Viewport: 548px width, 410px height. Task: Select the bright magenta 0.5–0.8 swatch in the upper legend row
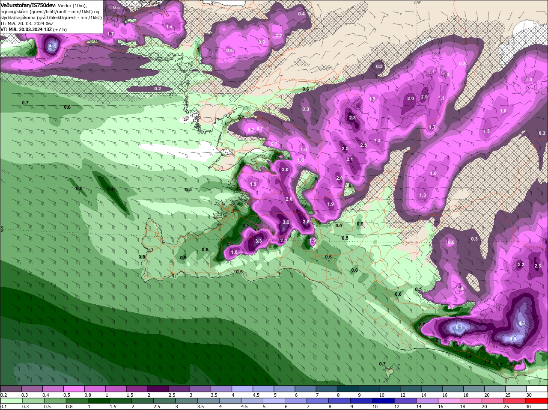(x=74, y=389)
